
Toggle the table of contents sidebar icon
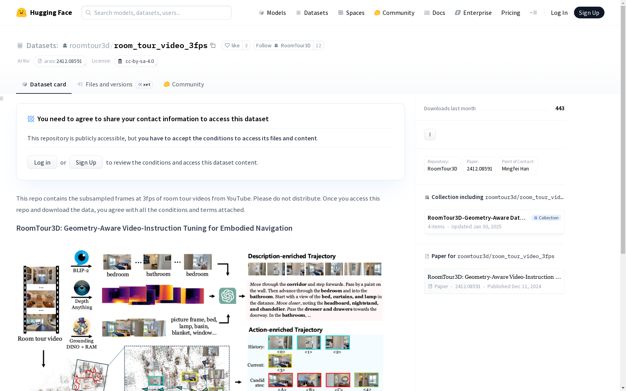[x=2, y=99]
